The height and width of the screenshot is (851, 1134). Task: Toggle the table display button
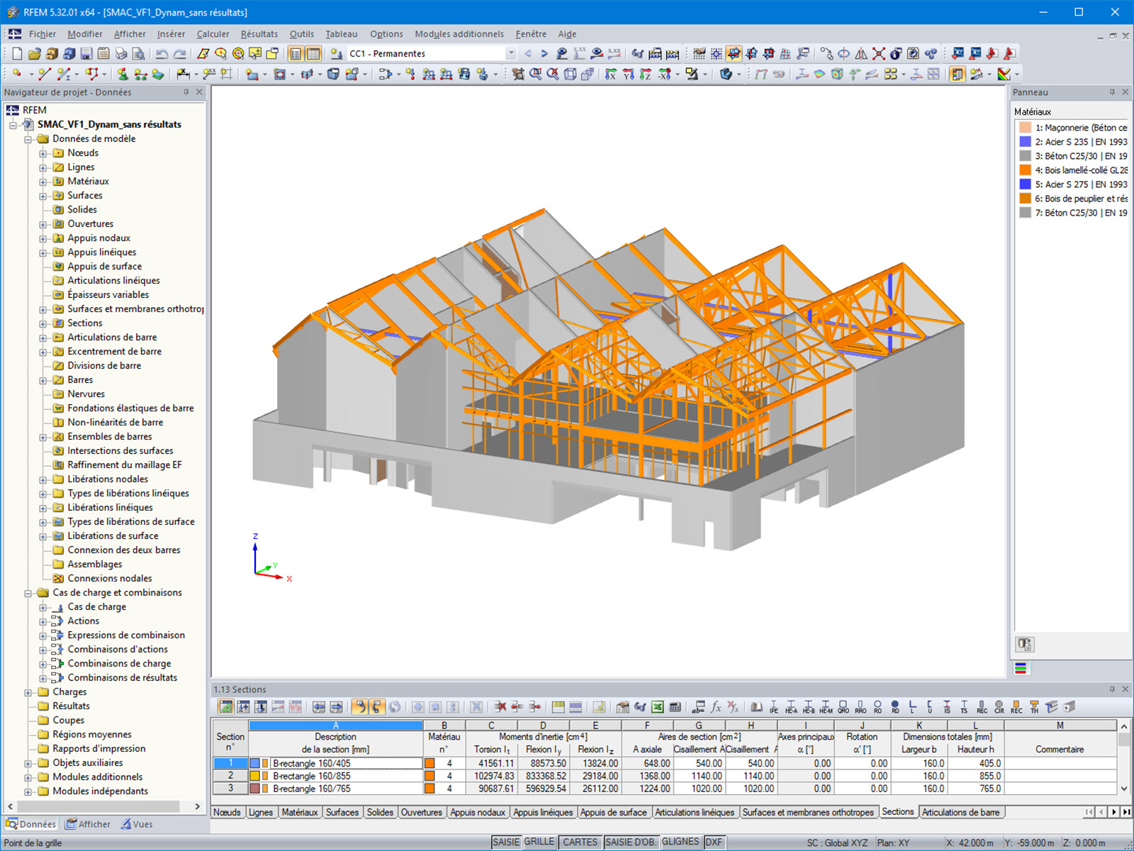click(313, 54)
